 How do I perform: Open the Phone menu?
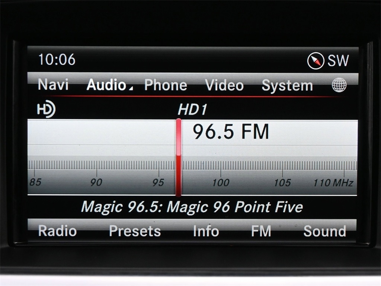(166, 85)
